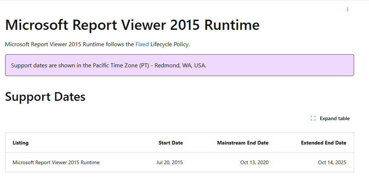This screenshot has width=369, height=186.
Task: Click the Microsoft Report Viewer 2015 Runtime table cell
Action: (x=56, y=162)
